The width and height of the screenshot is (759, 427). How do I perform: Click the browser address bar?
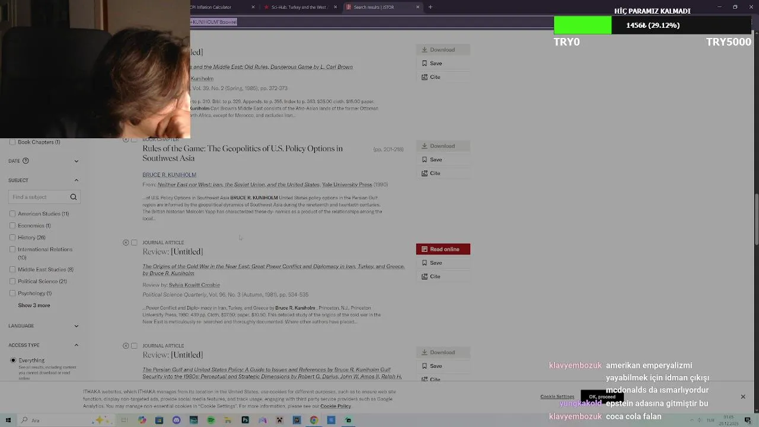371,22
